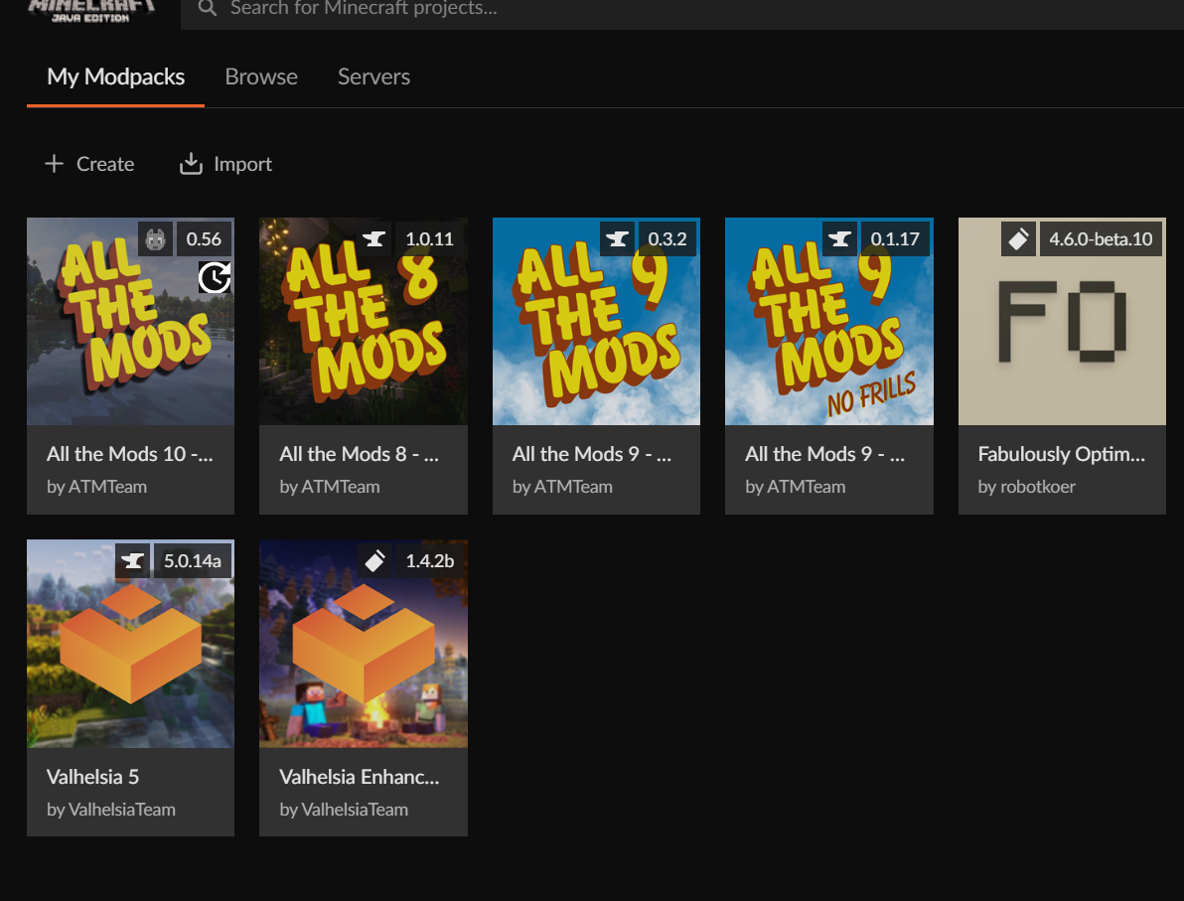Click the 0.3.2 version badge on All the Mods 9

tap(666, 239)
